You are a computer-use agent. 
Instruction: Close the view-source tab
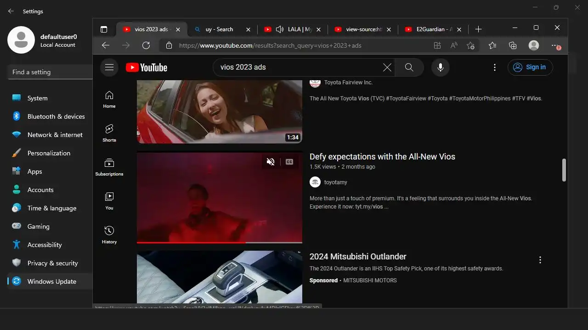pyautogui.click(x=389, y=29)
